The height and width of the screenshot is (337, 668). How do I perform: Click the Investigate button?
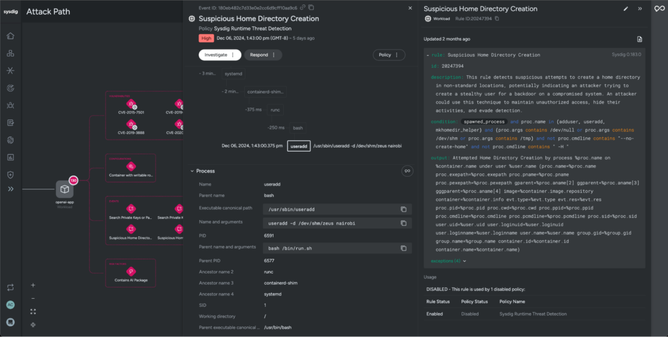click(x=220, y=55)
